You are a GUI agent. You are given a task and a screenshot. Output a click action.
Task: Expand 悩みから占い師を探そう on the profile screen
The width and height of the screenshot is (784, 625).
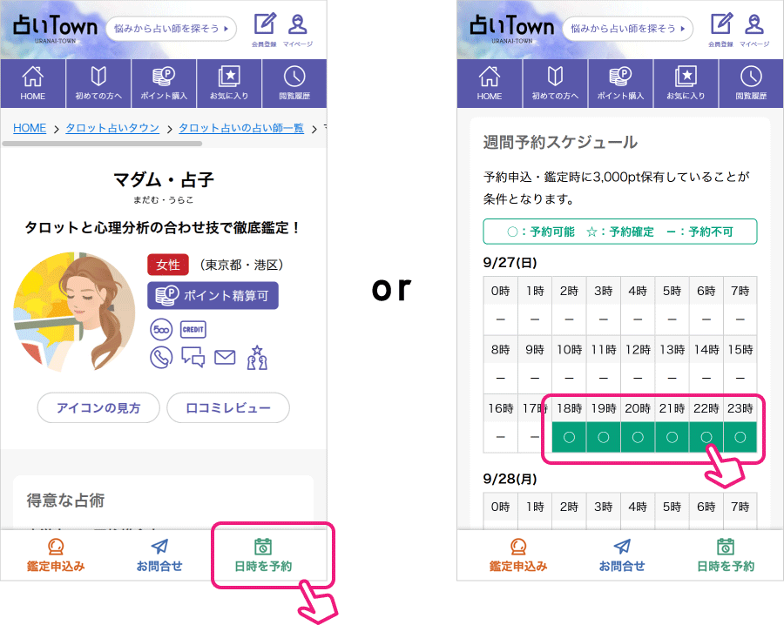[171, 28]
